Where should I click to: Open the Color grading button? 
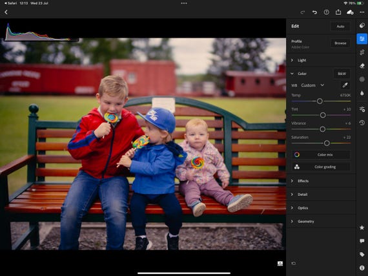point(321,167)
